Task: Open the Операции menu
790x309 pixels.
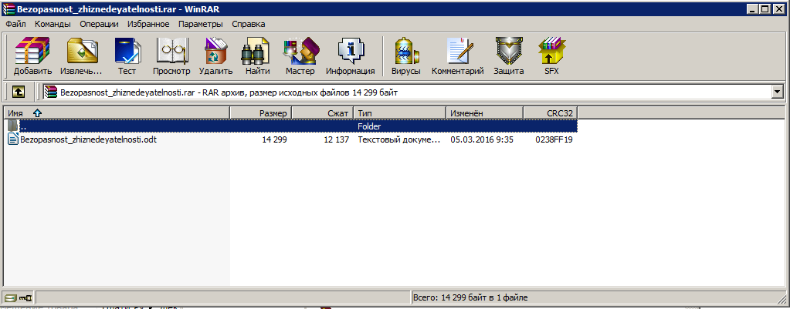Action: pos(100,24)
